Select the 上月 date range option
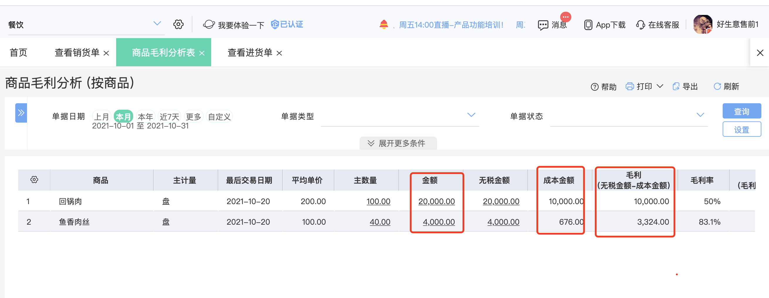 [101, 116]
